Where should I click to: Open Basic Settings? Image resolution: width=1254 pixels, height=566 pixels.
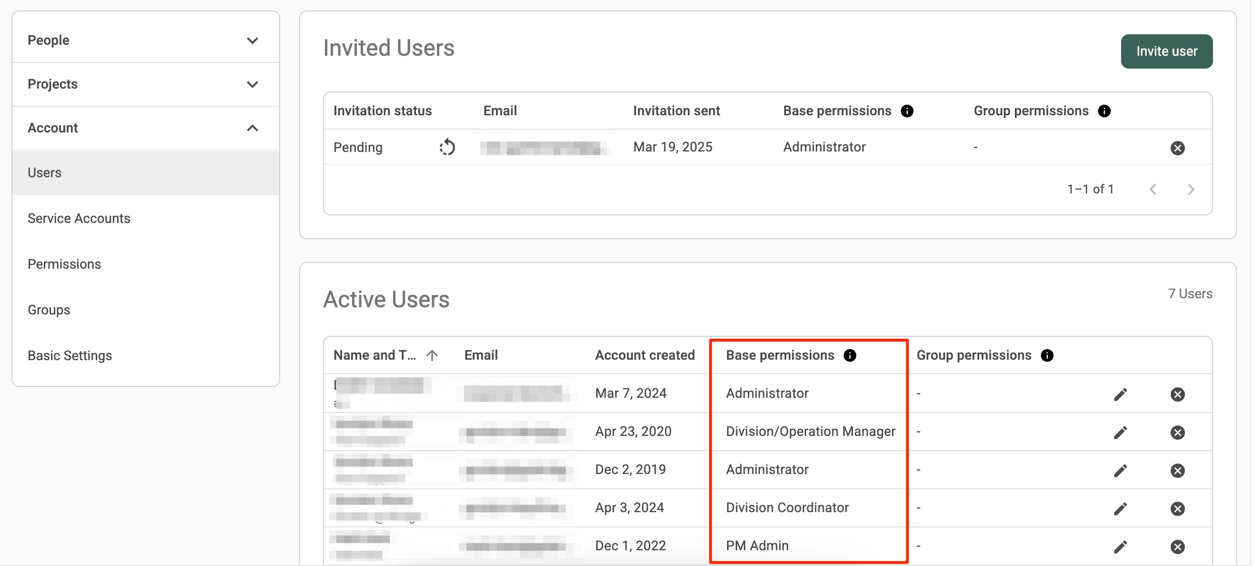(x=146, y=355)
